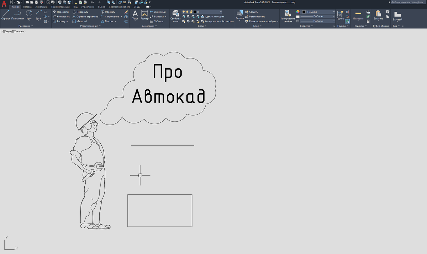Toggle the layer lock padlock icon
The width and height of the screenshot is (427, 254).
pos(190,12)
